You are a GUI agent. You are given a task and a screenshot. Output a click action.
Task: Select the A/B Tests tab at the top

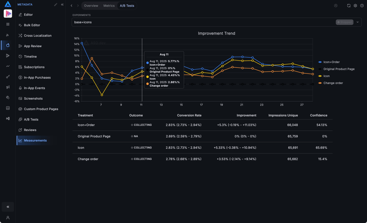coord(127,6)
